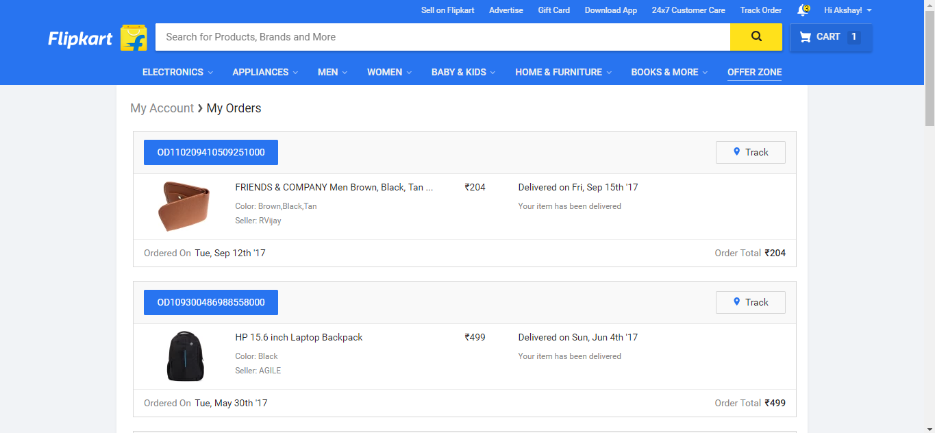Open the Advertise link
This screenshot has width=935, height=433.
[506, 10]
